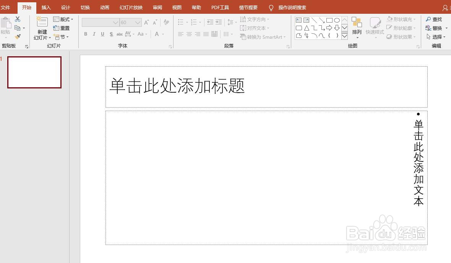Toggle Italic formatting
Image resolution: width=451 pixels, height=263 pixels.
tap(94, 34)
